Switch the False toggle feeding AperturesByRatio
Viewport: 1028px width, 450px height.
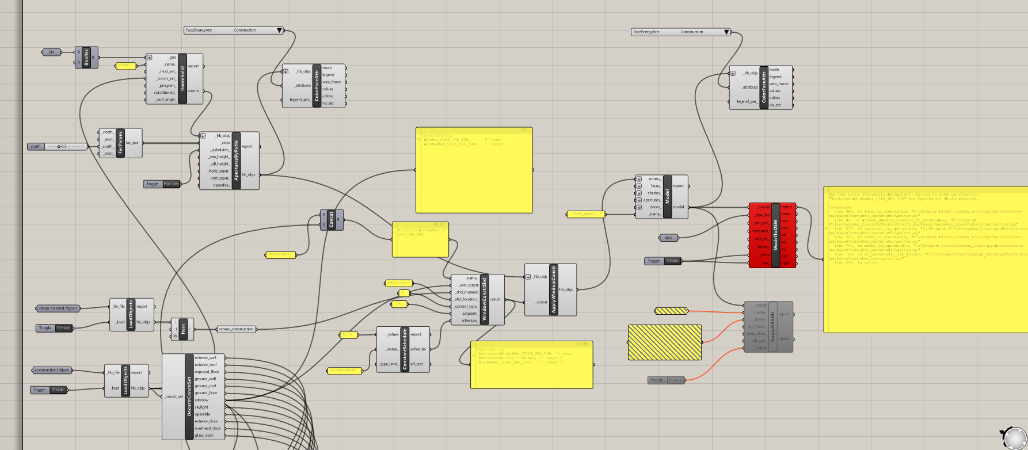(171, 184)
